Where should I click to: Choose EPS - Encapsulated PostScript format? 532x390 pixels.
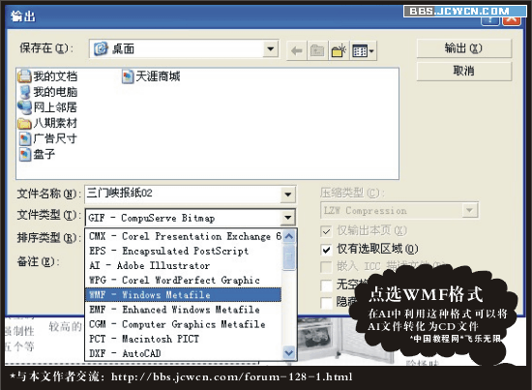pyautogui.click(x=184, y=251)
